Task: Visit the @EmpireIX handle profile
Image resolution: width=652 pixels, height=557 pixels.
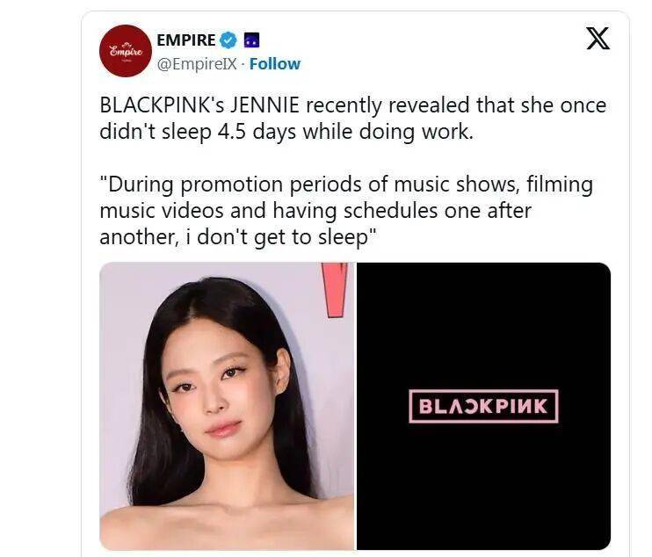Action: click(x=197, y=64)
